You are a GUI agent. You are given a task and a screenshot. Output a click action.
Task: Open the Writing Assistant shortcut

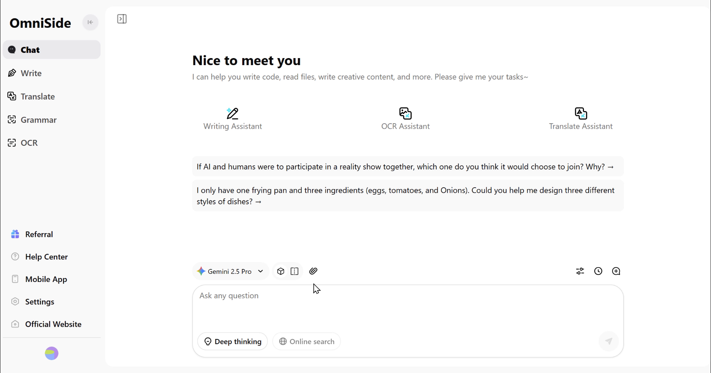(233, 119)
